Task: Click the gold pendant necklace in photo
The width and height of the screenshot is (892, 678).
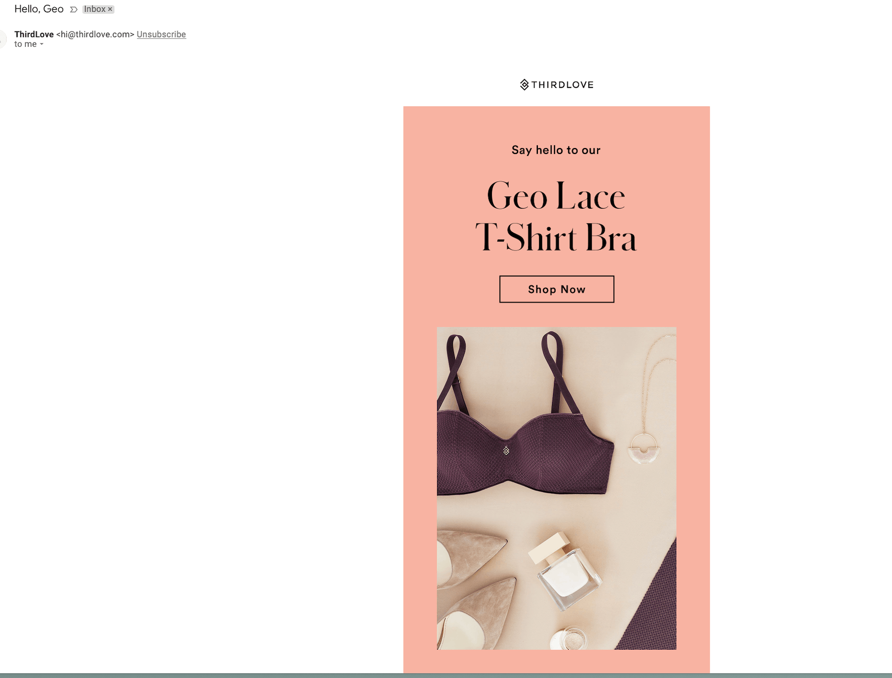Action: tap(644, 449)
